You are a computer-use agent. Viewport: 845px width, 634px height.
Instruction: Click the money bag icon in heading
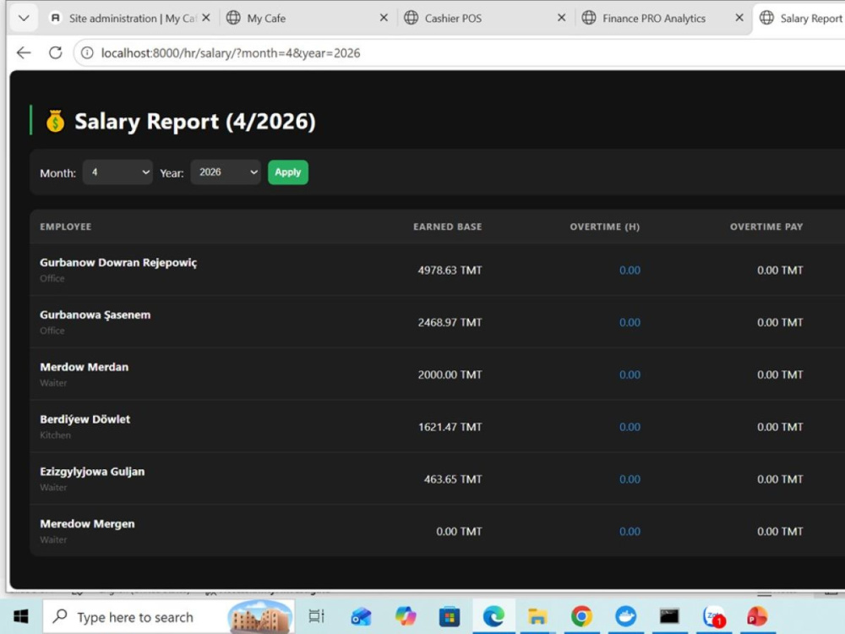click(x=55, y=121)
